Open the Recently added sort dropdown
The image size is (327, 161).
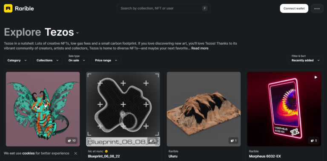pyautogui.click(x=306, y=60)
